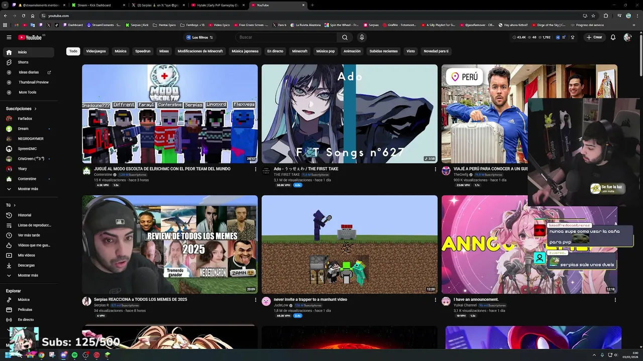Open the account avatar menu
643x361 pixels.
[x=627, y=37]
